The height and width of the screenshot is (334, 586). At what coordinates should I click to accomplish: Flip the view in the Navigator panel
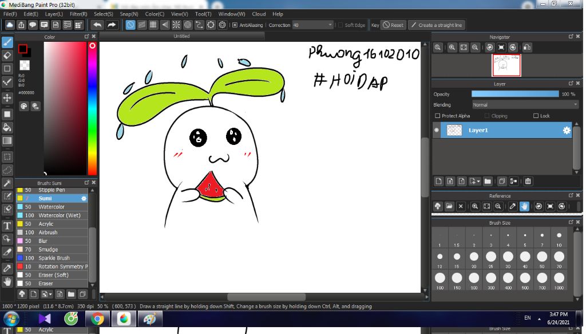click(x=527, y=48)
